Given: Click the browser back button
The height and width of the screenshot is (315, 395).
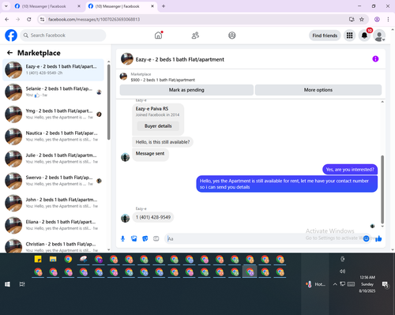Looking at the screenshot, I should (7, 19).
